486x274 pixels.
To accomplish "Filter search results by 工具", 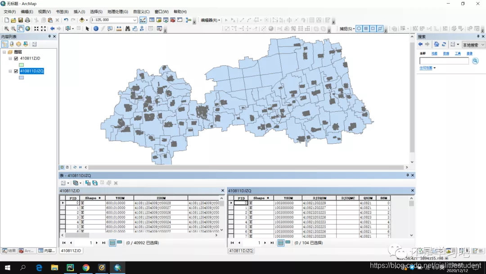I will (x=458, y=53).
